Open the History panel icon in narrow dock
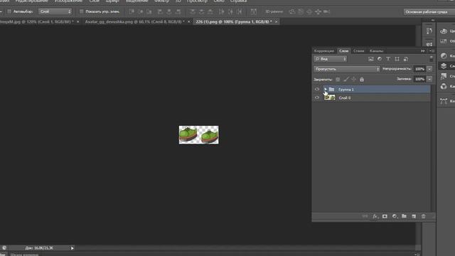This screenshot has height=256, width=455. coord(429,31)
